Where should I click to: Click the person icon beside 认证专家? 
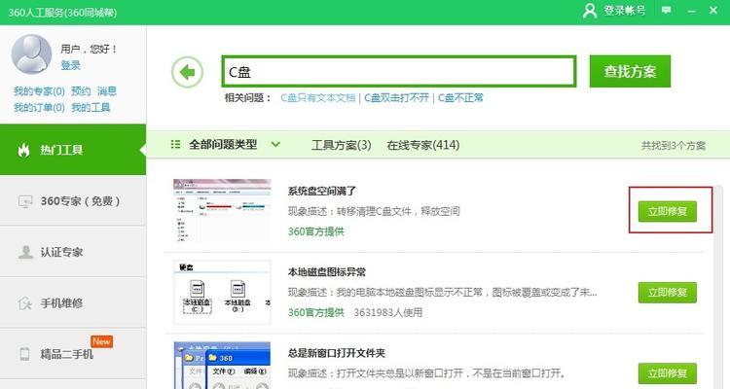pos(25,252)
